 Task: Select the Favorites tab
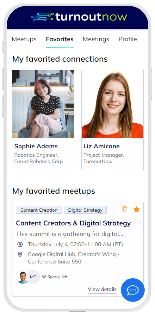[x=60, y=39]
